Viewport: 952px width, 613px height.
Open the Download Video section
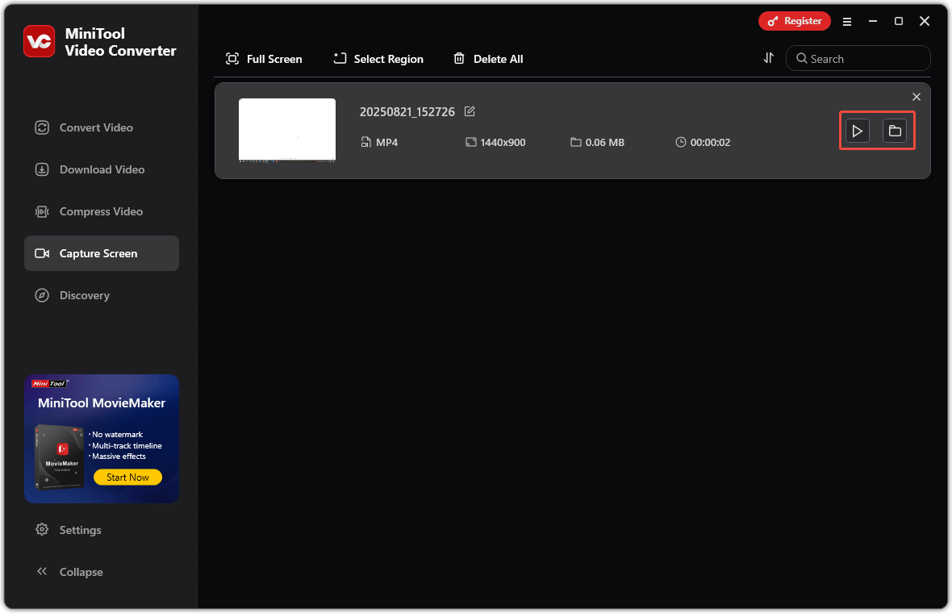click(x=102, y=169)
